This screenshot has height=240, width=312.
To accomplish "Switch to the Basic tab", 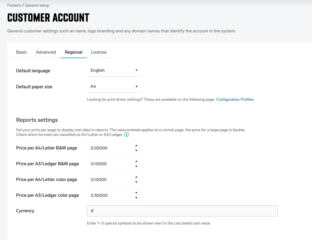I will tap(22, 52).
